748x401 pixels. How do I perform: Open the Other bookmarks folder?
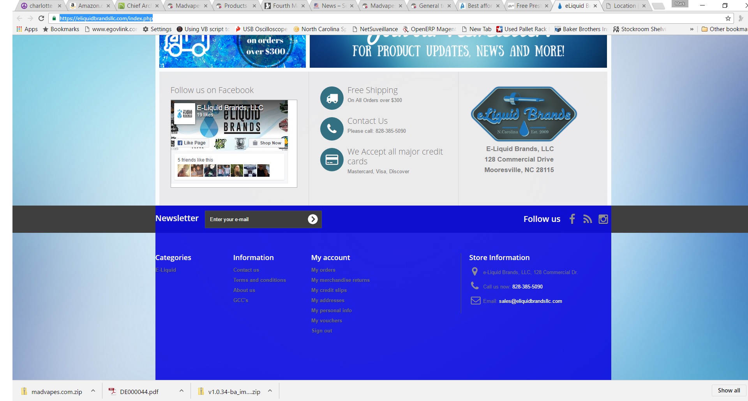coord(724,29)
